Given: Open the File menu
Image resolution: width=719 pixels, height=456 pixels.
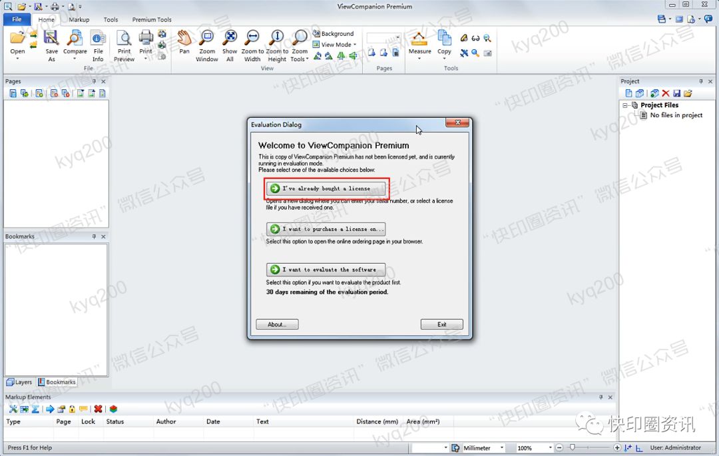Looking at the screenshot, I should (x=17, y=19).
